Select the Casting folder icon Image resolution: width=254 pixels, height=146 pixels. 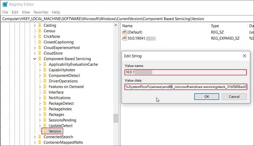[40, 25]
